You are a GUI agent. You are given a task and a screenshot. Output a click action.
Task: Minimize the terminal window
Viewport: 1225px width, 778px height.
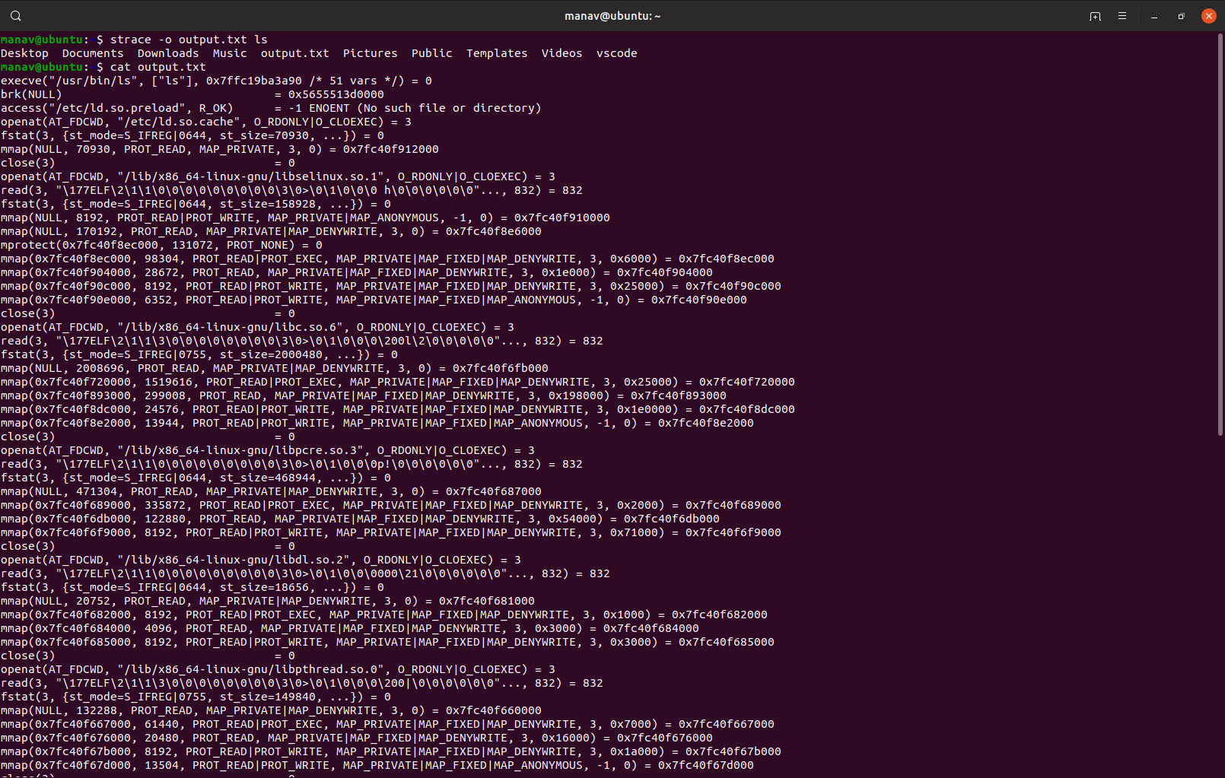point(1154,16)
